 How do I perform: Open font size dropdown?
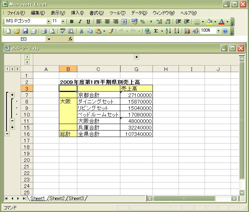(63, 21)
